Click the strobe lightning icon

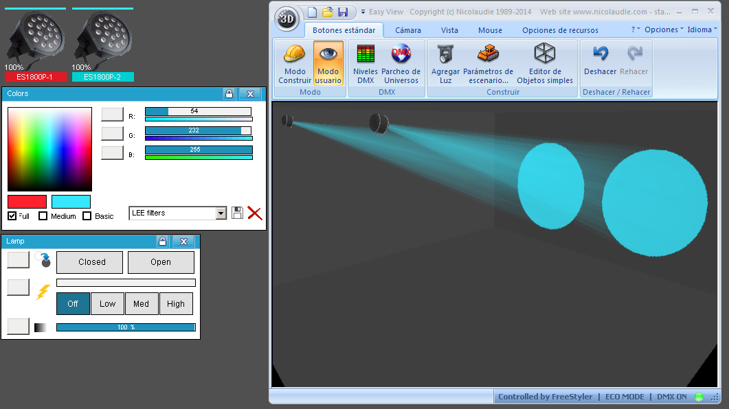pyautogui.click(x=43, y=292)
